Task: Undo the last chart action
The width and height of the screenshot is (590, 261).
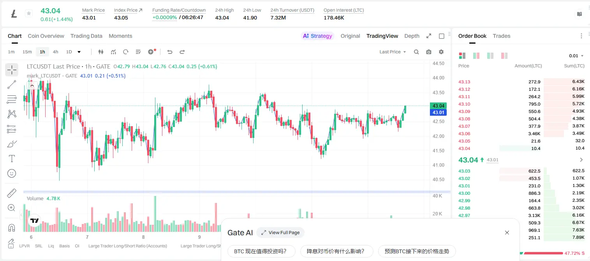Action: [x=169, y=52]
